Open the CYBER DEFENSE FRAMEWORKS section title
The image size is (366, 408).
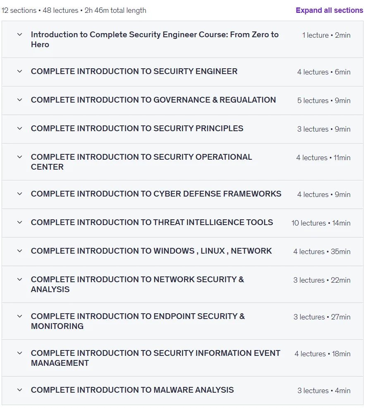[x=156, y=194]
